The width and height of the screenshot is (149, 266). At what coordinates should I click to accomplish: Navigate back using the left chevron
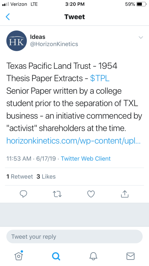tap(8, 17)
